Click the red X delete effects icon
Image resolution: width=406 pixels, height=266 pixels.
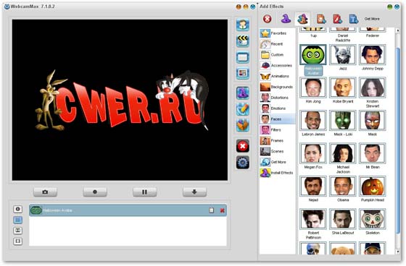[243, 147]
